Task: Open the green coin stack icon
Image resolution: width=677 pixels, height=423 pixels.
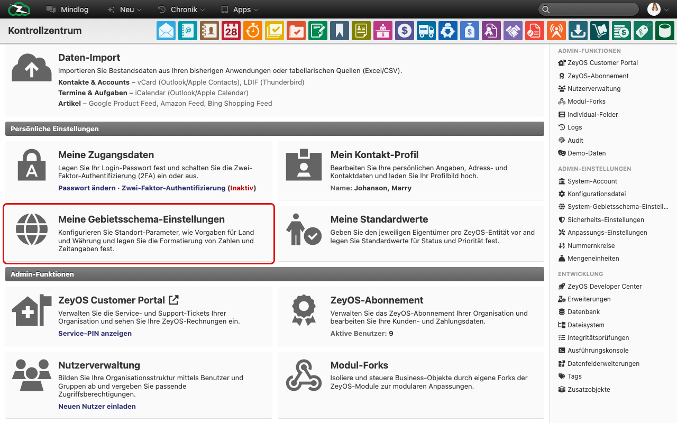Action: pos(621,31)
